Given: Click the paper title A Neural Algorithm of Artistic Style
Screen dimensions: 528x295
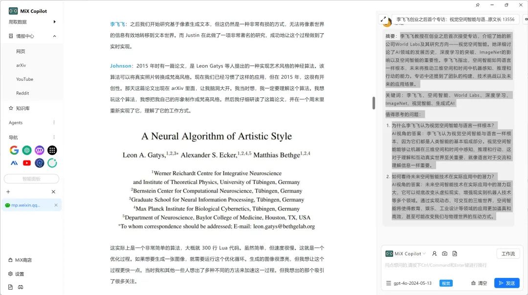Looking at the screenshot, I should click(x=217, y=136).
